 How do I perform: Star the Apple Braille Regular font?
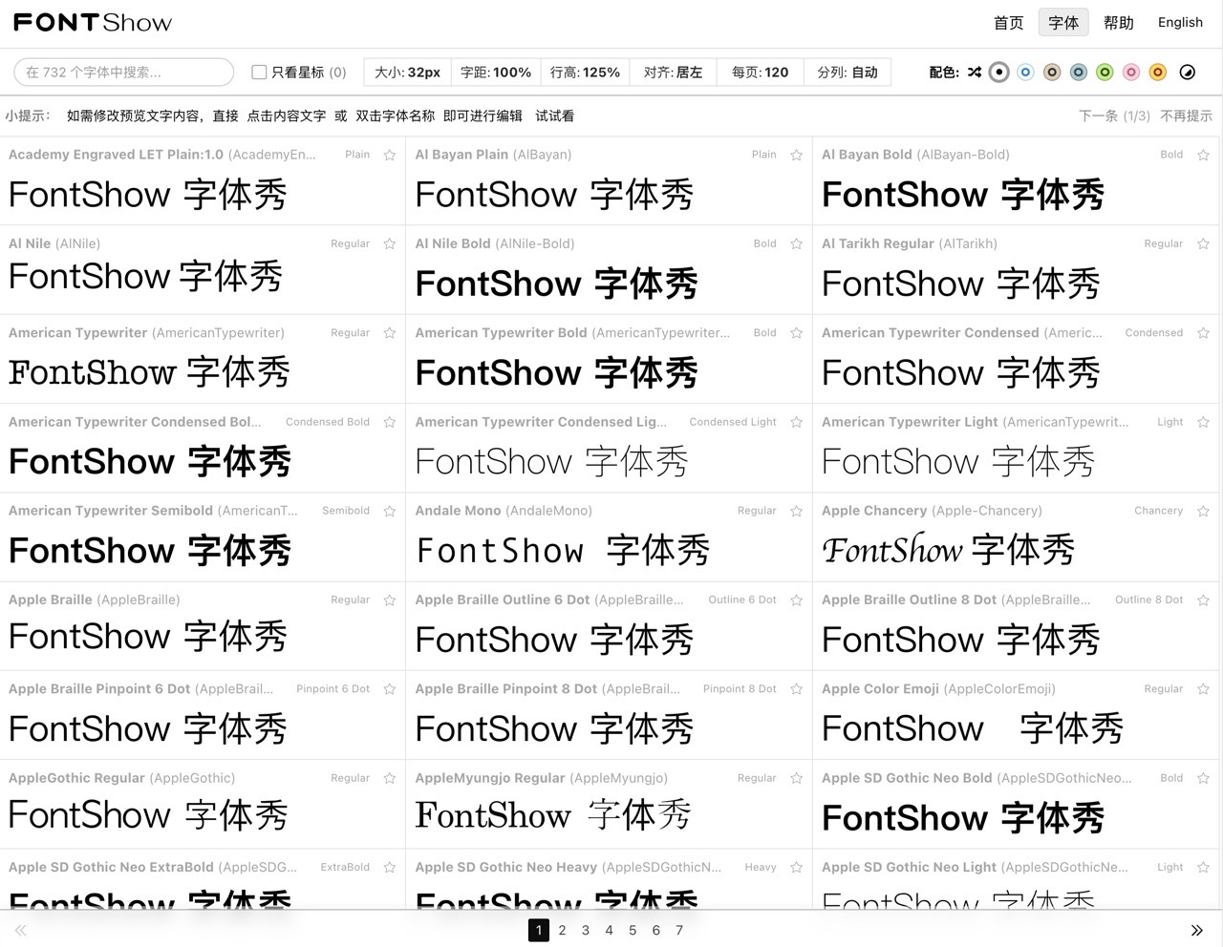coord(390,600)
